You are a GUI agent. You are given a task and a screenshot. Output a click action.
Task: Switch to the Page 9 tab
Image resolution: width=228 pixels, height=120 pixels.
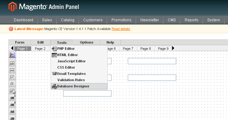tap(163, 49)
